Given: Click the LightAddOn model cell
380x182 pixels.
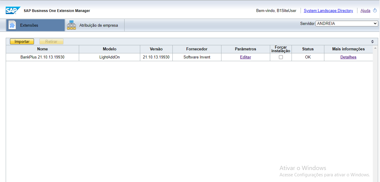Looking at the screenshot, I should click(110, 57).
